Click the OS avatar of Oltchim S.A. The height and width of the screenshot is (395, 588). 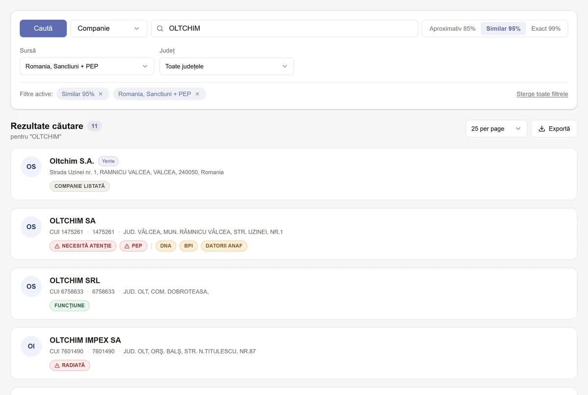point(31,166)
